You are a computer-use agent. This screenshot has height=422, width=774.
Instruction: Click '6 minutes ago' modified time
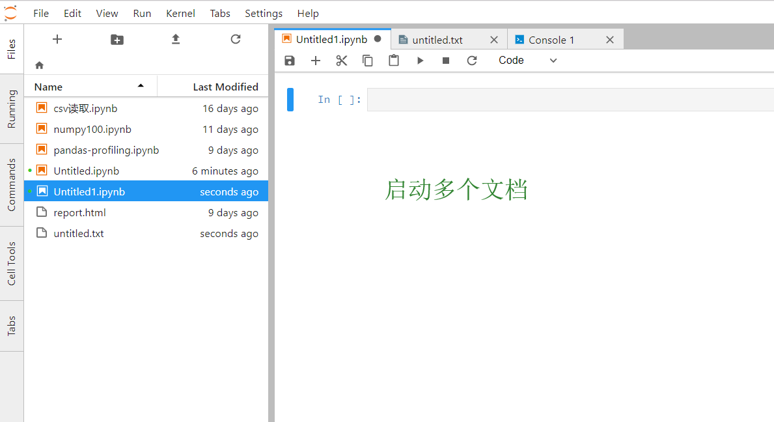(x=225, y=171)
